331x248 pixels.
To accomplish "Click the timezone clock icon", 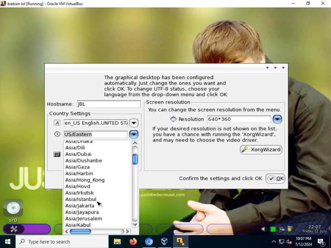I will point(57,134).
